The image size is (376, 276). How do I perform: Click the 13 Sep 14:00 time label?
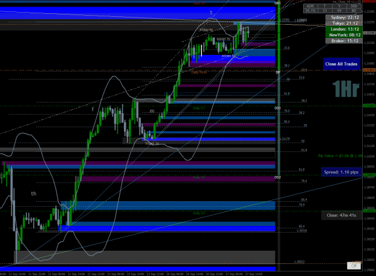point(135,274)
